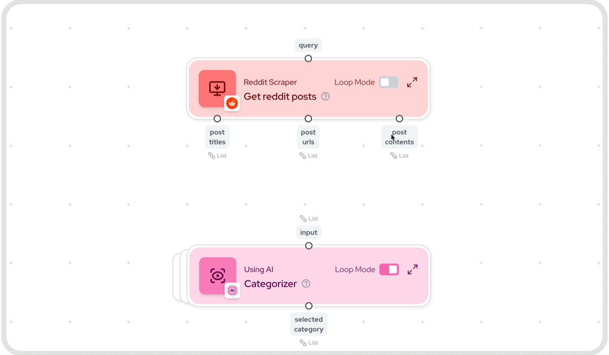Enable Loop Mode on the Reddit Scraper node

click(388, 82)
